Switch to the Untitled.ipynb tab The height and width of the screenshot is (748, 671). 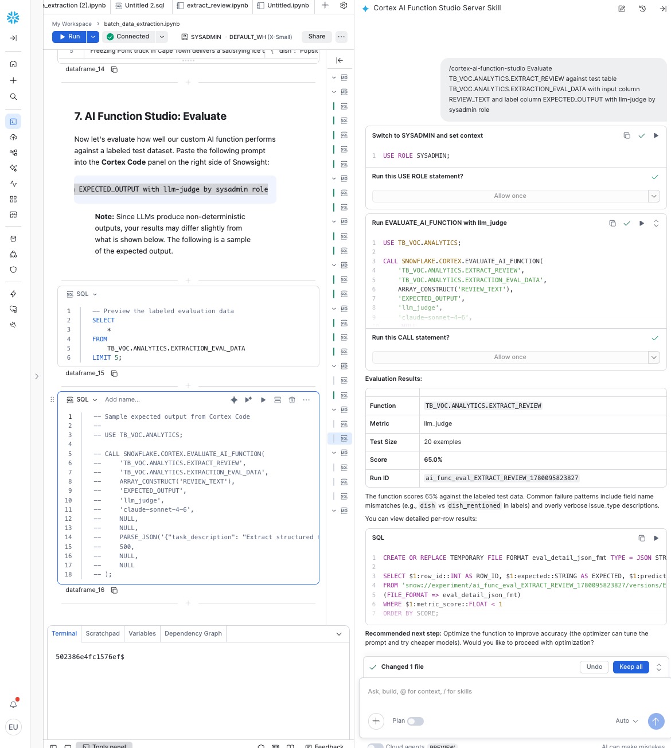[283, 5]
